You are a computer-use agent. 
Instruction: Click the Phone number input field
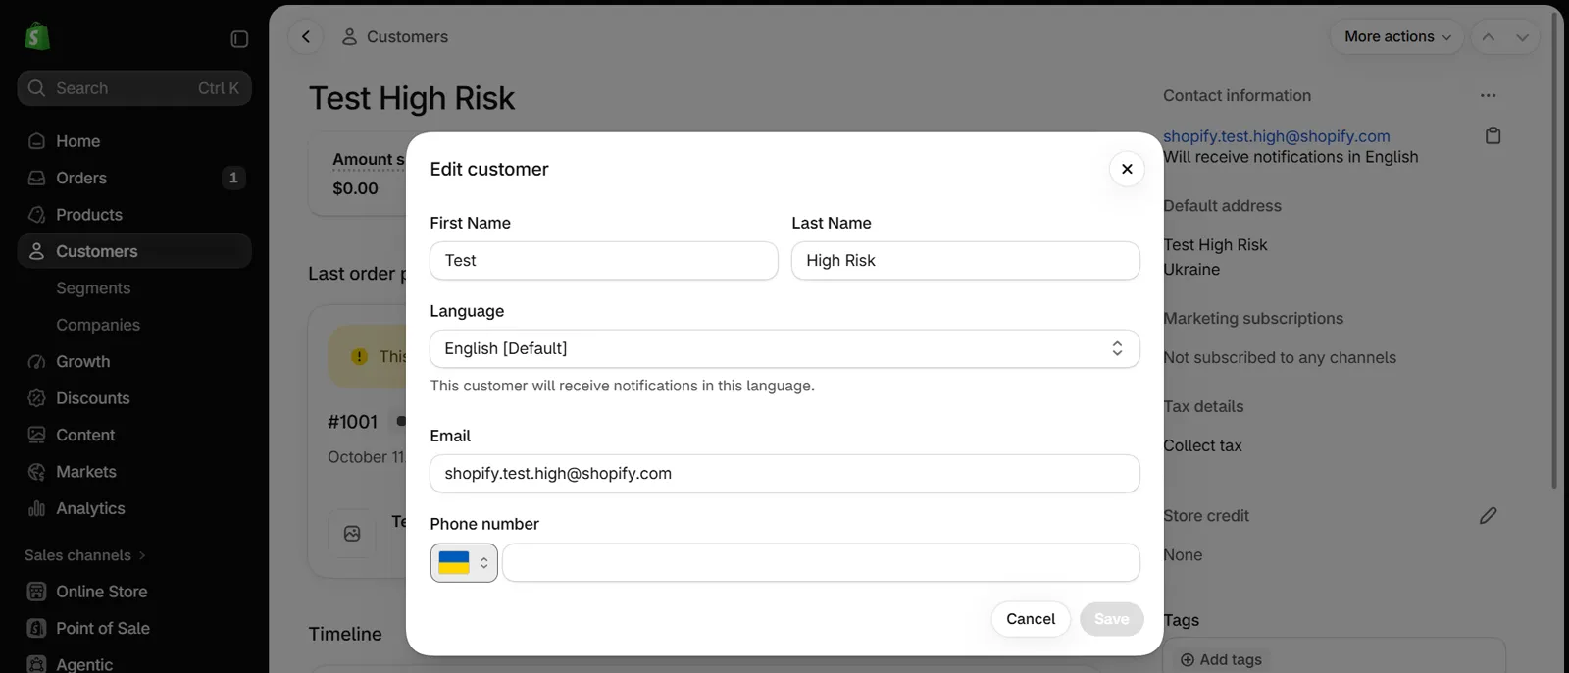tap(822, 563)
